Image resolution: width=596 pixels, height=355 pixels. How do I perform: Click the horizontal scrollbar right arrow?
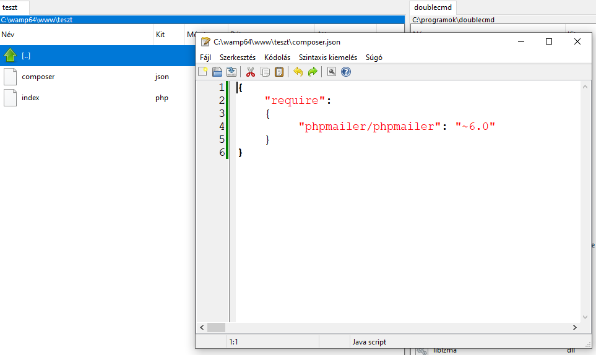[x=575, y=327]
